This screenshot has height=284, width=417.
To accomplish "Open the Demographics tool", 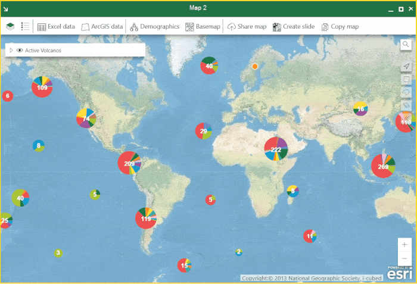I will click(154, 27).
